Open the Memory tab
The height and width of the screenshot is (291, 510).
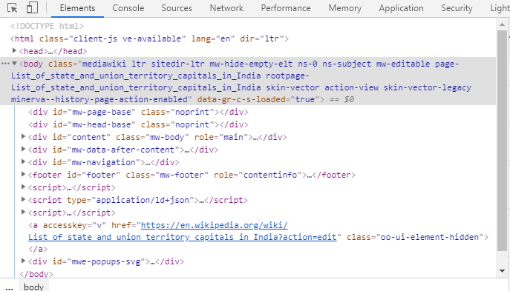pos(344,8)
